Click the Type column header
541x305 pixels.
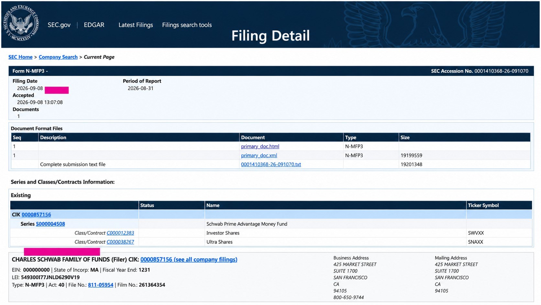click(350, 137)
